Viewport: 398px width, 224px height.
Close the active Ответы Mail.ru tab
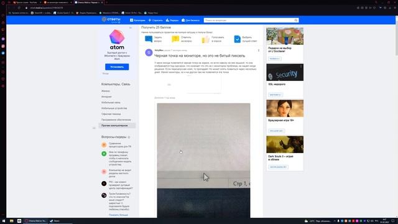pos(102,2)
